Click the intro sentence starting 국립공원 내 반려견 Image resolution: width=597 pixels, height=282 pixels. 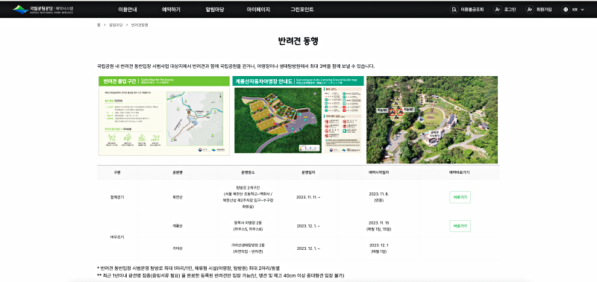[x=236, y=66]
